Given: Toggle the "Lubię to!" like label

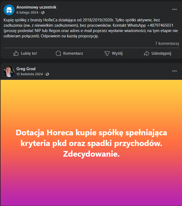Looking at the screenshot, I should click(29, 53).
